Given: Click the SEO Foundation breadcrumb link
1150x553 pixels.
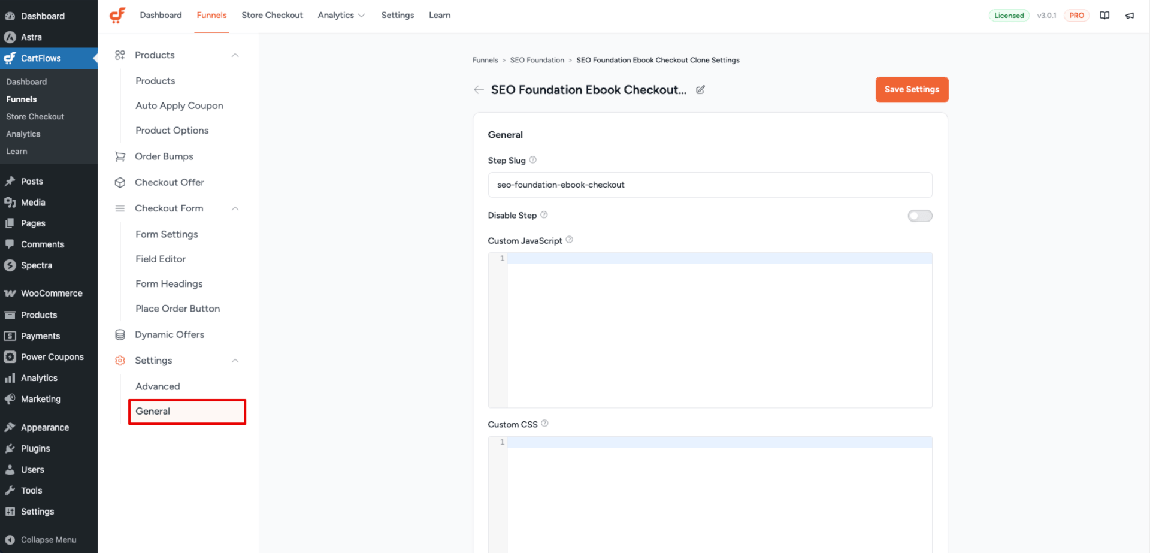Looking at the screenshot, I should (537, 60).
